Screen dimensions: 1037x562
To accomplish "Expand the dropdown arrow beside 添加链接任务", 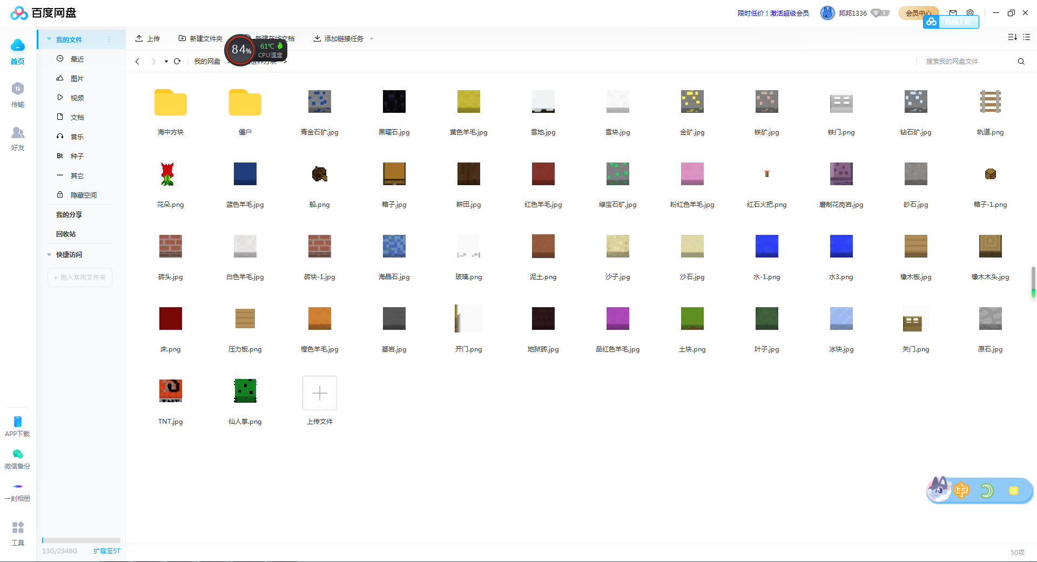I will pos(372,39).
